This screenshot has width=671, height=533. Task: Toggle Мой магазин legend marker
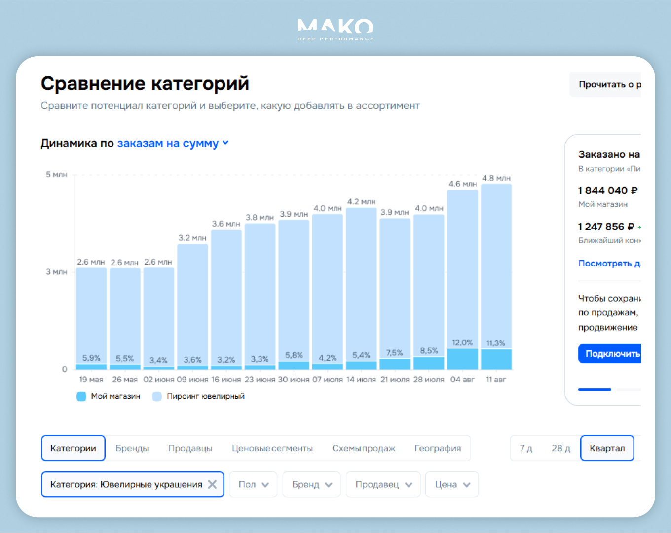pos(81,396)
